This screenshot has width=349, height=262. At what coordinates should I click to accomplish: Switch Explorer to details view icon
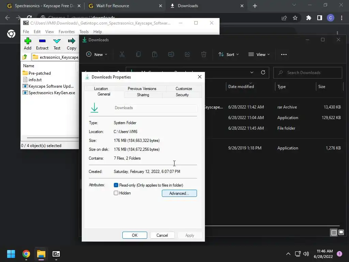[334, 233]
